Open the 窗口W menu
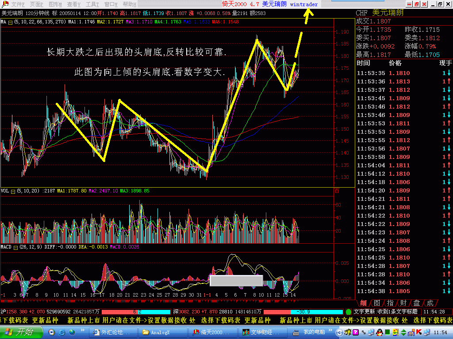This screenshot has height=339, width=453. [111, 4]
